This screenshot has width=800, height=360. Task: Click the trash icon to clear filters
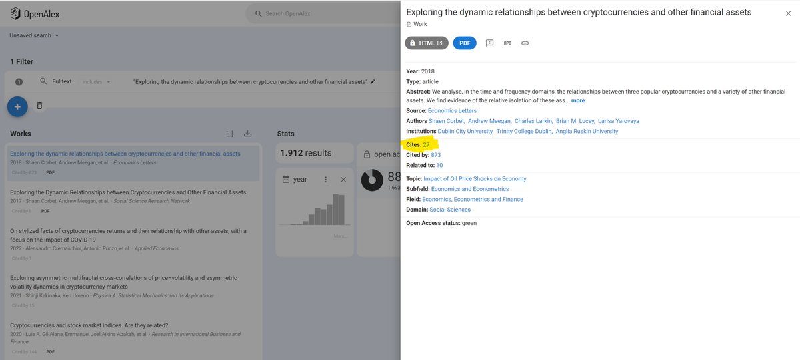pos(39,106)
